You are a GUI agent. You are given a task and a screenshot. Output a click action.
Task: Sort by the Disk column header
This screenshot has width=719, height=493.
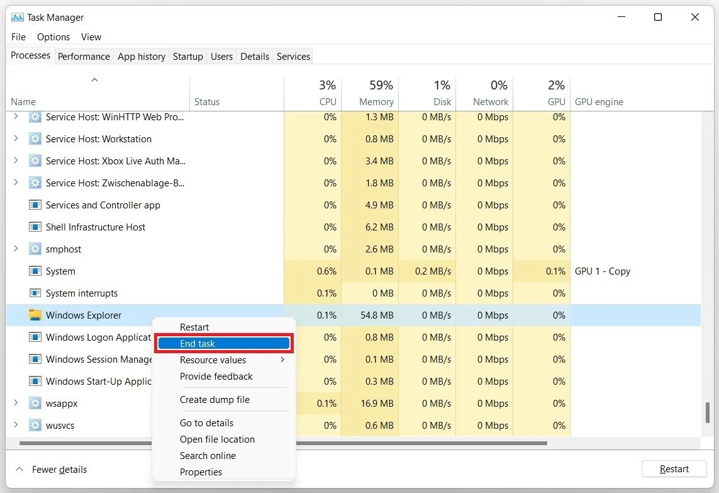pyautogui.click(x=427, y=94)
